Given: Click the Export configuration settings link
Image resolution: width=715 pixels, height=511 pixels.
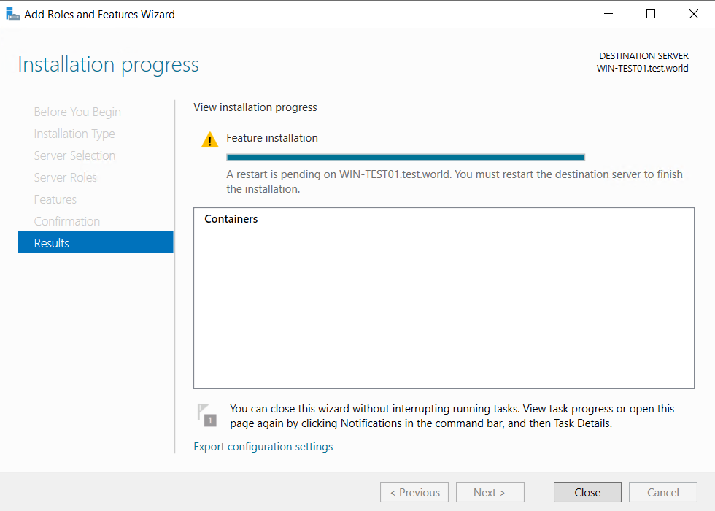Looking at the screenshot, I should point(263,447).
